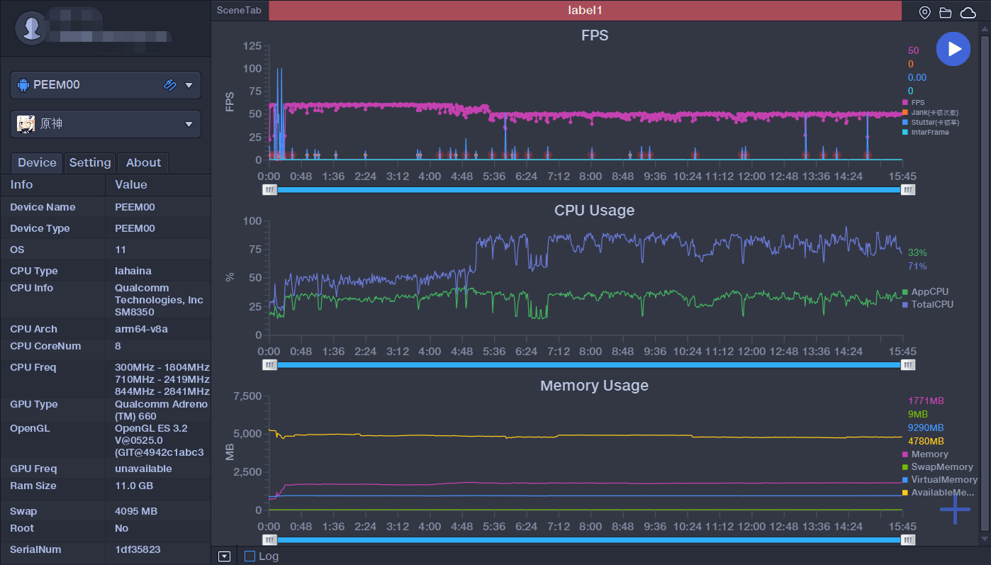
Task: Click the cloud upload icon
Action: pos(968,12)
